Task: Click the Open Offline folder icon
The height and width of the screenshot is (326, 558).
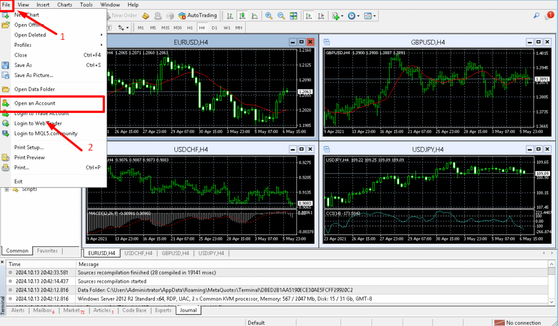Action: click(5, 25)
